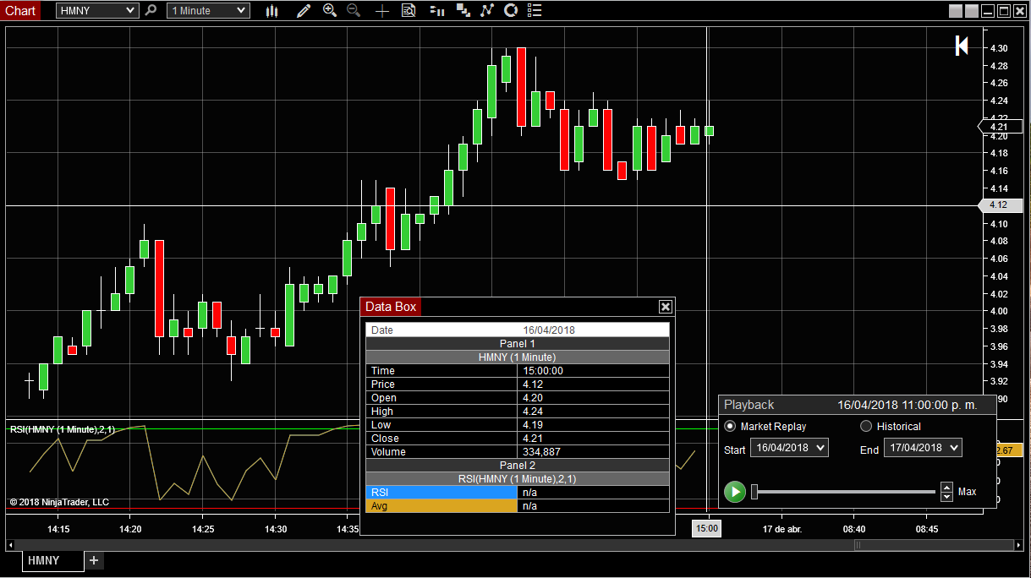
Task: Click the Chart menu label
Action: pos(20,10)
